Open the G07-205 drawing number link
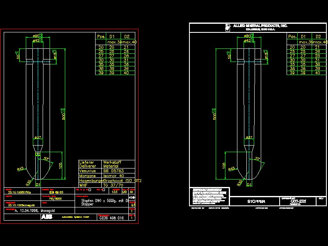This screenshot has width=328, height=246. coord(298,200)
